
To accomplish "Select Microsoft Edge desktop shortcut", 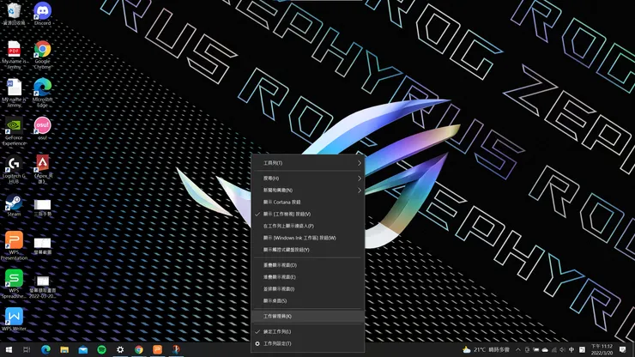I will coord(43,93).
